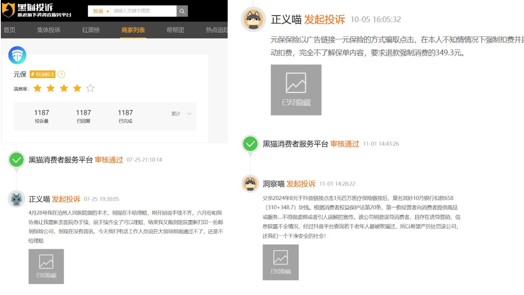Open hidden image under the 349.3元 complaint

(x=296, y=90)
